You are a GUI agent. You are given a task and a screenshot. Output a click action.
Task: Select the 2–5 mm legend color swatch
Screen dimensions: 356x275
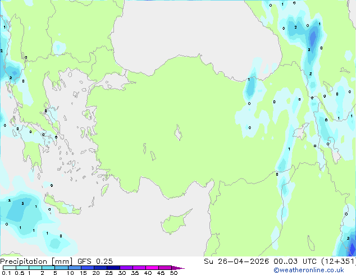click(x=48, y=268)
